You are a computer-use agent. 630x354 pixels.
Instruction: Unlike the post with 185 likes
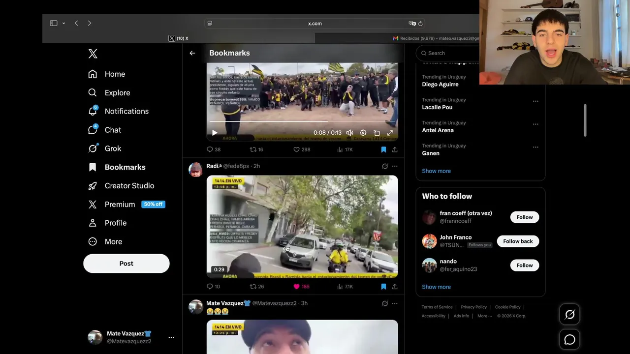(302, 287)
